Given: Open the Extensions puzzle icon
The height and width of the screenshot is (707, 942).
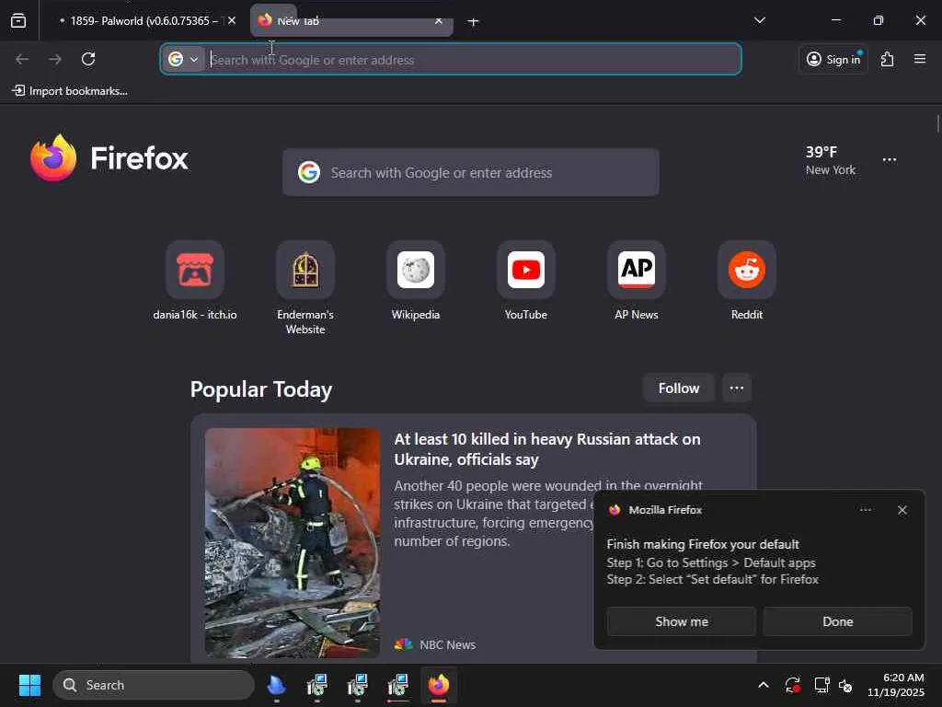Looking at the screenshot, I should pos(888,59).
